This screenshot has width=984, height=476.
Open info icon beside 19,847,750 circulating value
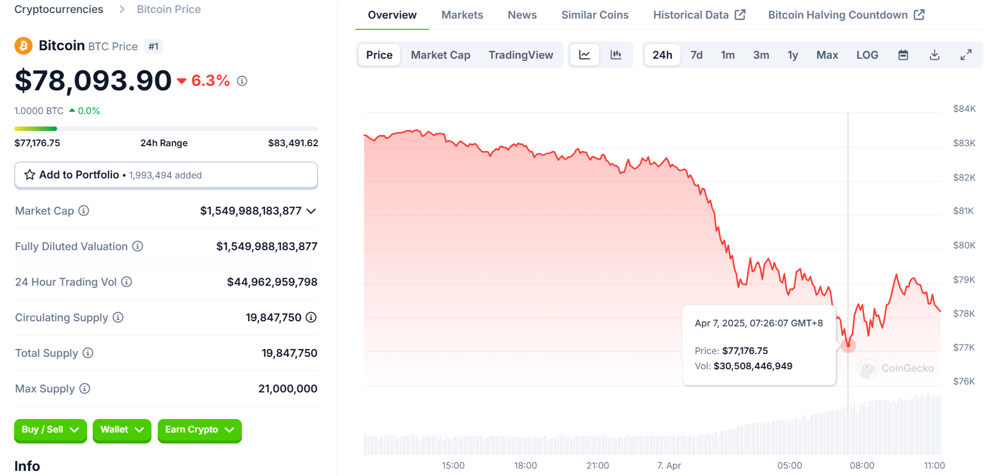(311, 317)
